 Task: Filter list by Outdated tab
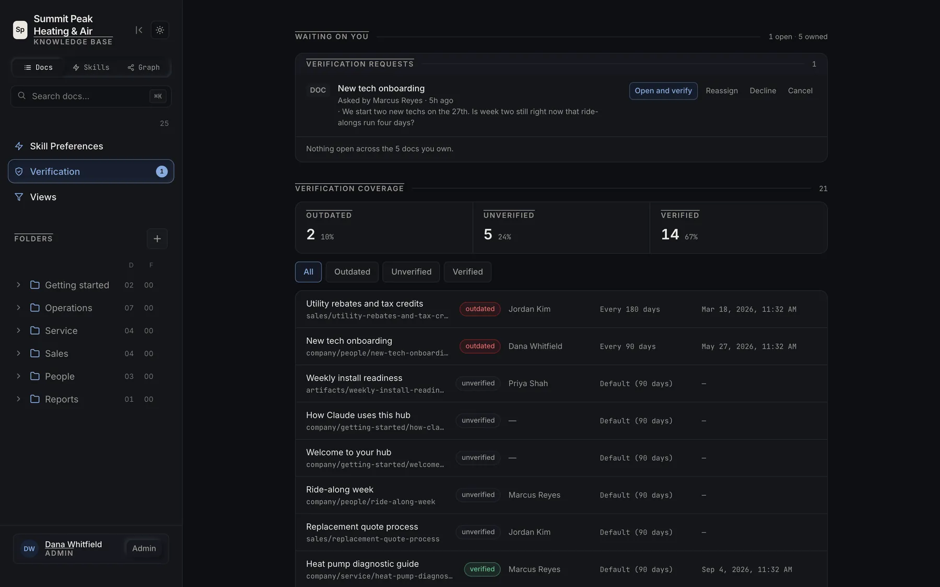pyautogui.click(x=352, y=272)
